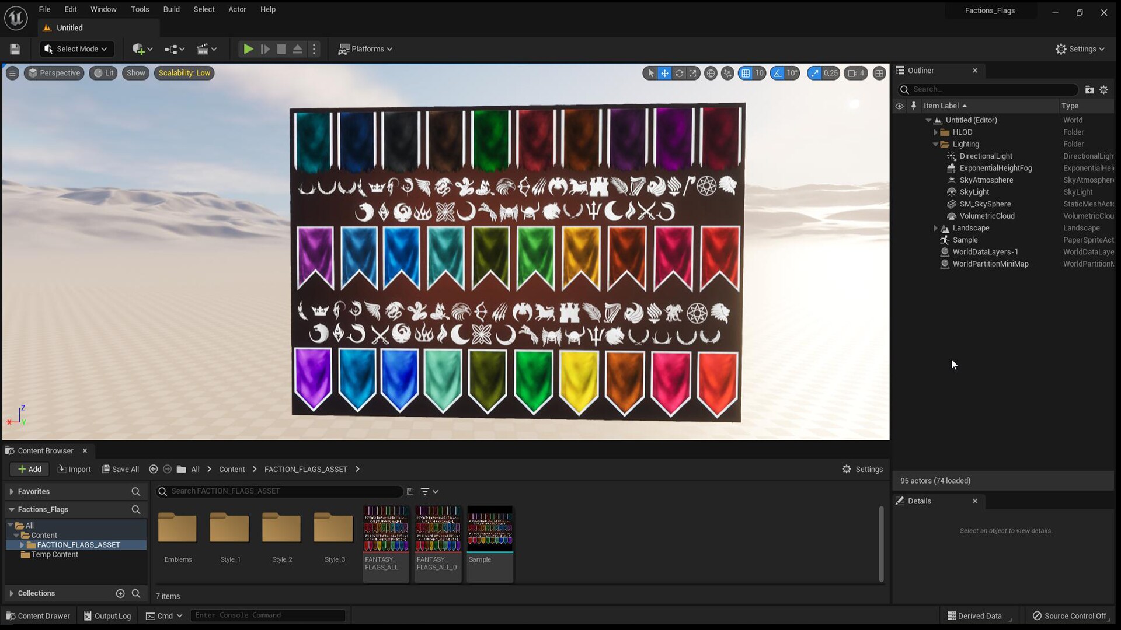This screenshot has height=630, width=1121.
Task: Click the Save All button
Action: point(120,469)
